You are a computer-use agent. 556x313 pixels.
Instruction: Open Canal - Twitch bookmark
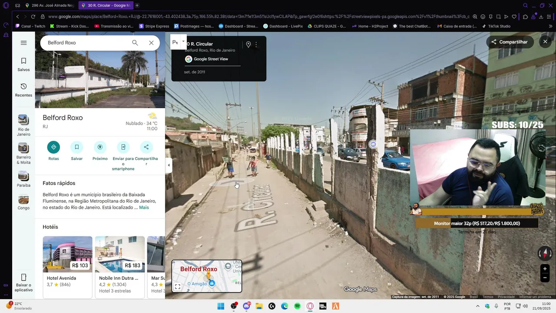click(30, 26)
